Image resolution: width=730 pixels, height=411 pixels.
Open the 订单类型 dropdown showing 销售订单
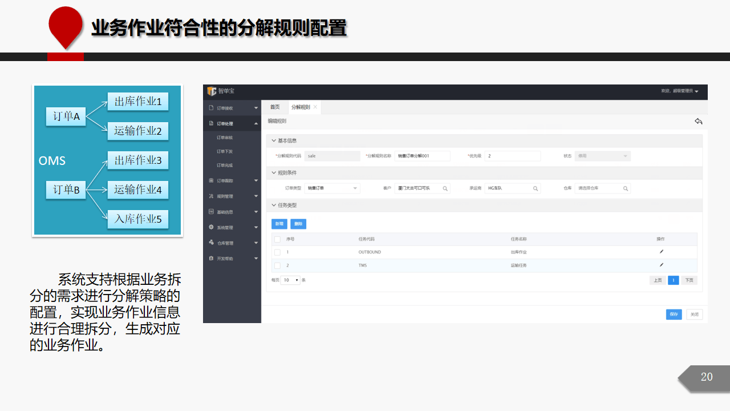[x=332, y=188]
